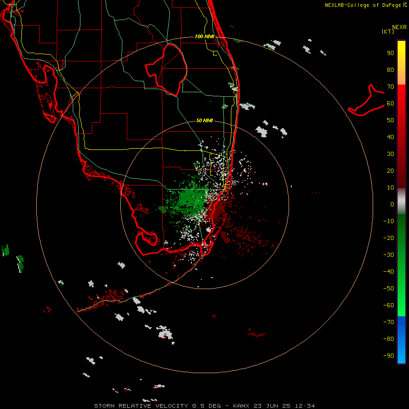Click the -20 value on velocity scale
This screenshot has width=409, height=409.
[x=389, y=238]
